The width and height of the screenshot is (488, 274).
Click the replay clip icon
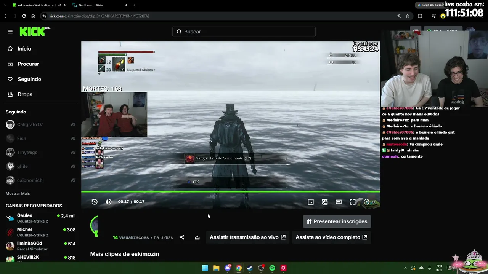click(x=95, y=202)
